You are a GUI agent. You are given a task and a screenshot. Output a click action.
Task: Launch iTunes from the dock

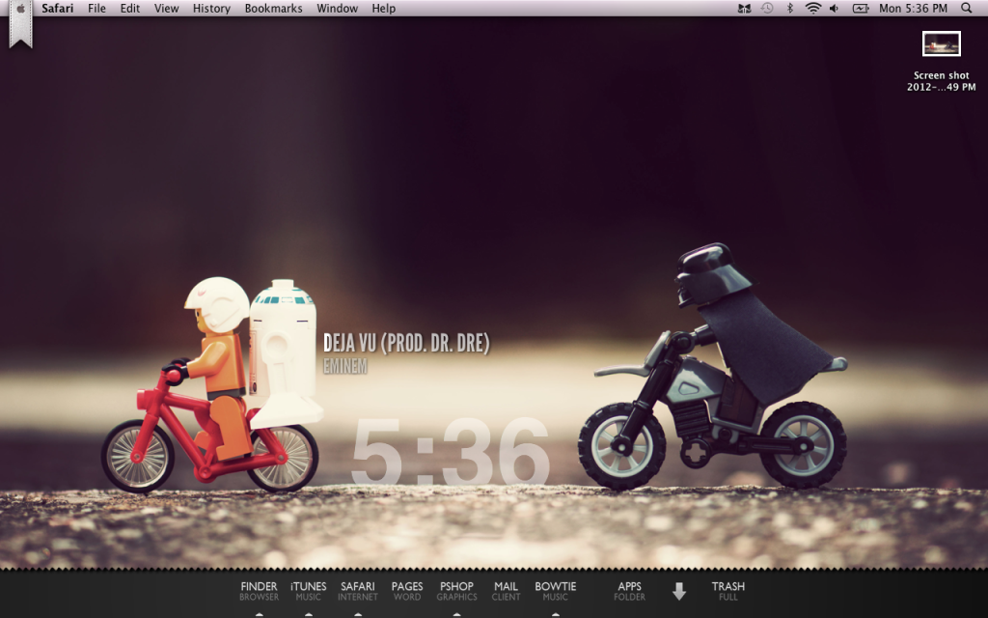click(308, 591)
